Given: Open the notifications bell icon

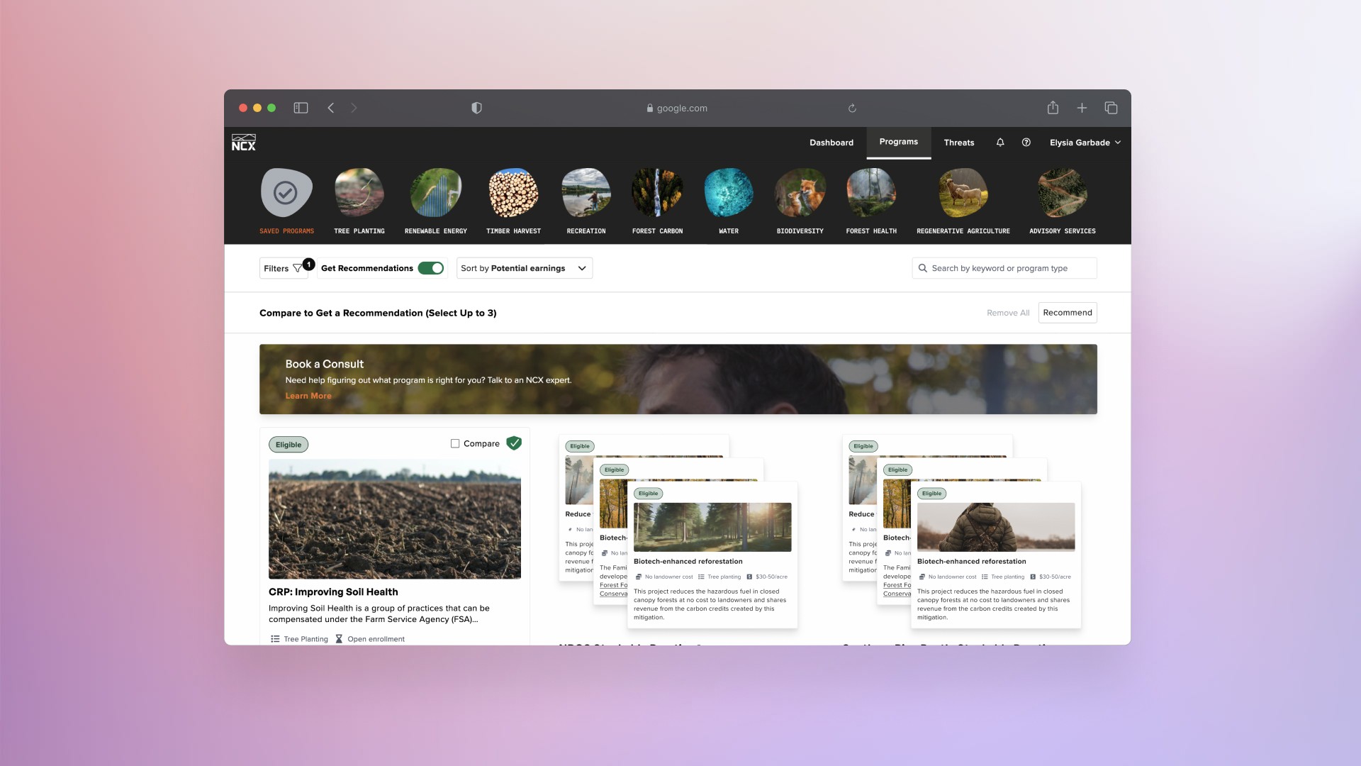Looking at the screenshot, I should [x=1000, y=143].
